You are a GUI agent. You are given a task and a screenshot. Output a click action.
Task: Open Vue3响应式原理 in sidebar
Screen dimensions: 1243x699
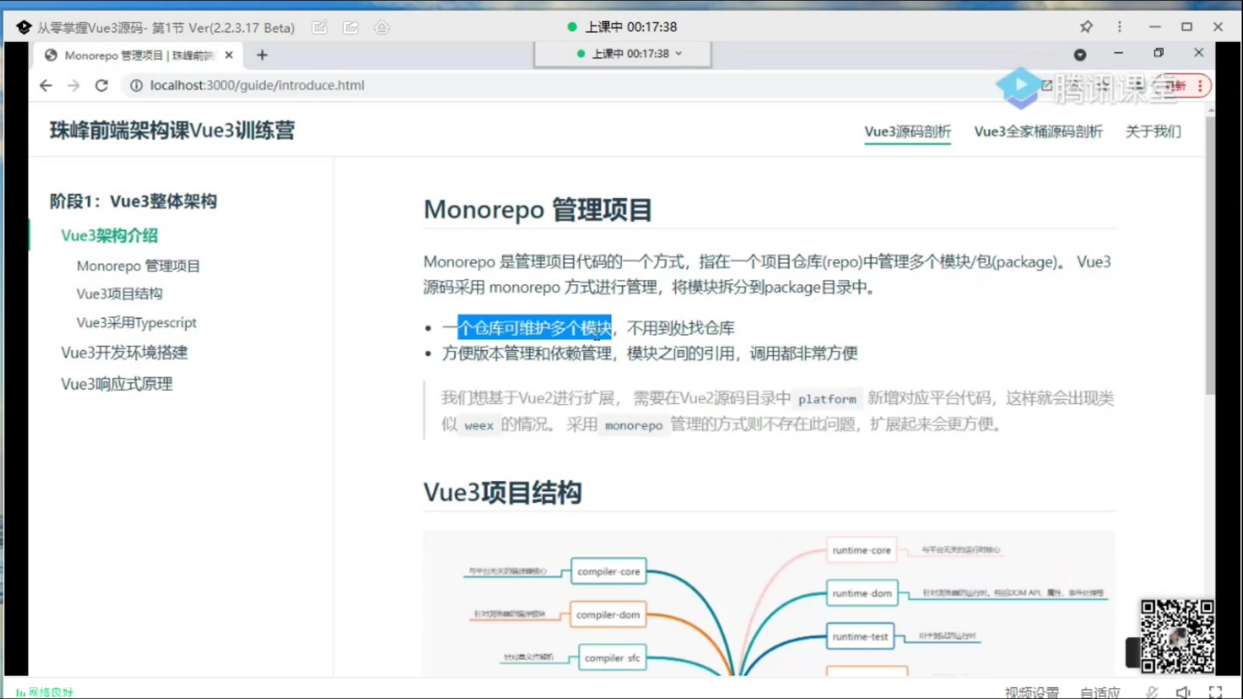(x=117, y=384)
